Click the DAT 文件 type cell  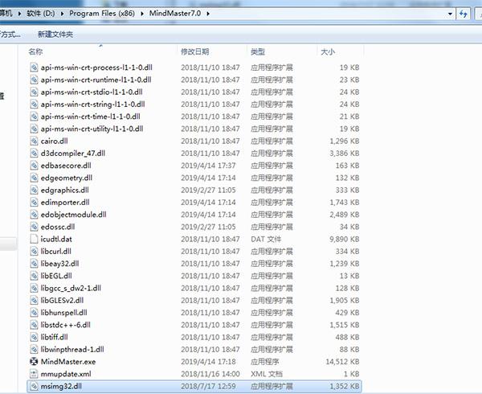coord(266,239)
